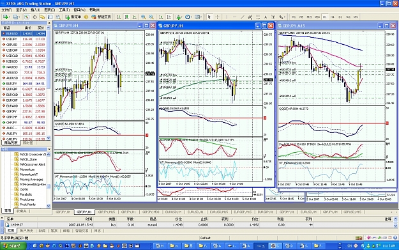The height and width of the screenshot is (250, 399).
Task: Open the Templates dropdown icon
Action: [198, 17]
